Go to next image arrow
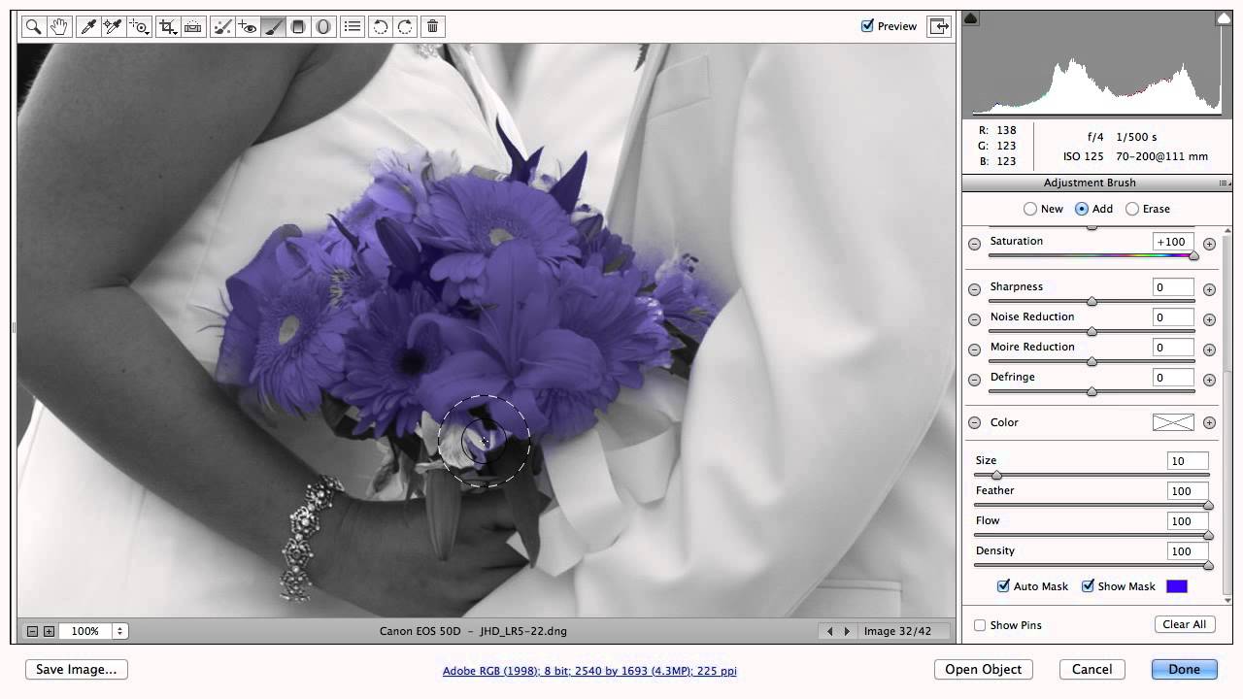 [x=847, y=631]
